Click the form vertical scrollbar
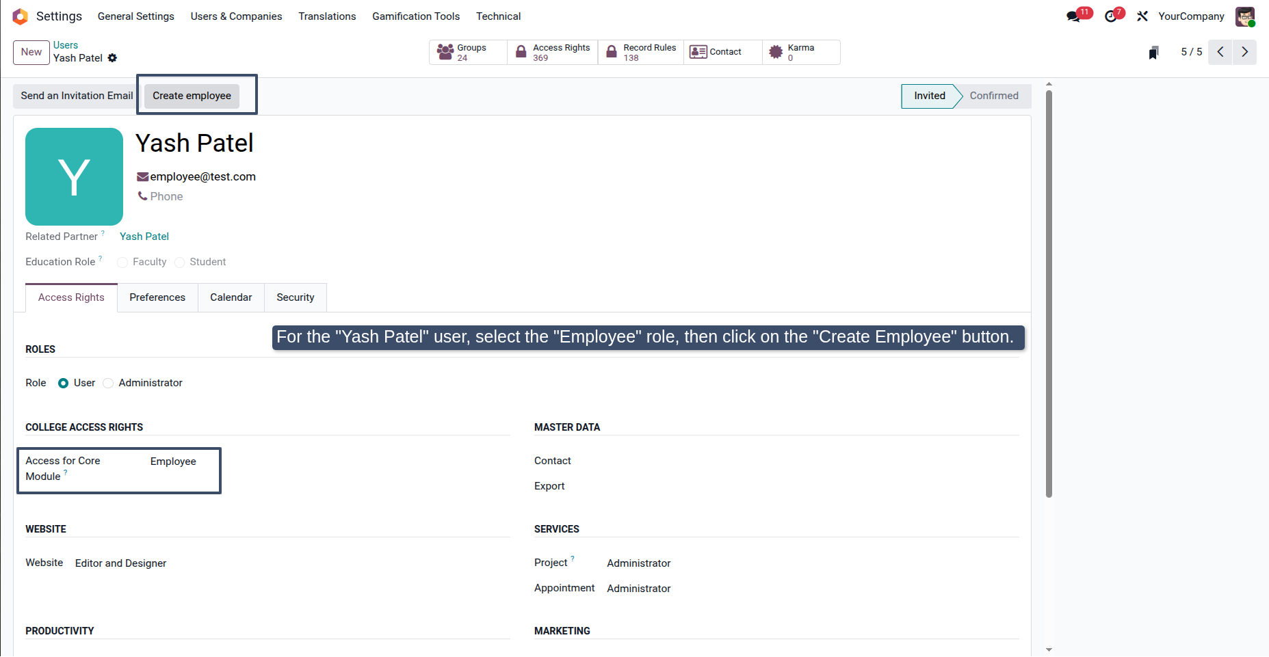This screenshot has width=1269, height=657. point(1049,294)
